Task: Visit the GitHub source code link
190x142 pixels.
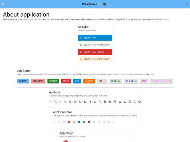Action: (165, 19)
